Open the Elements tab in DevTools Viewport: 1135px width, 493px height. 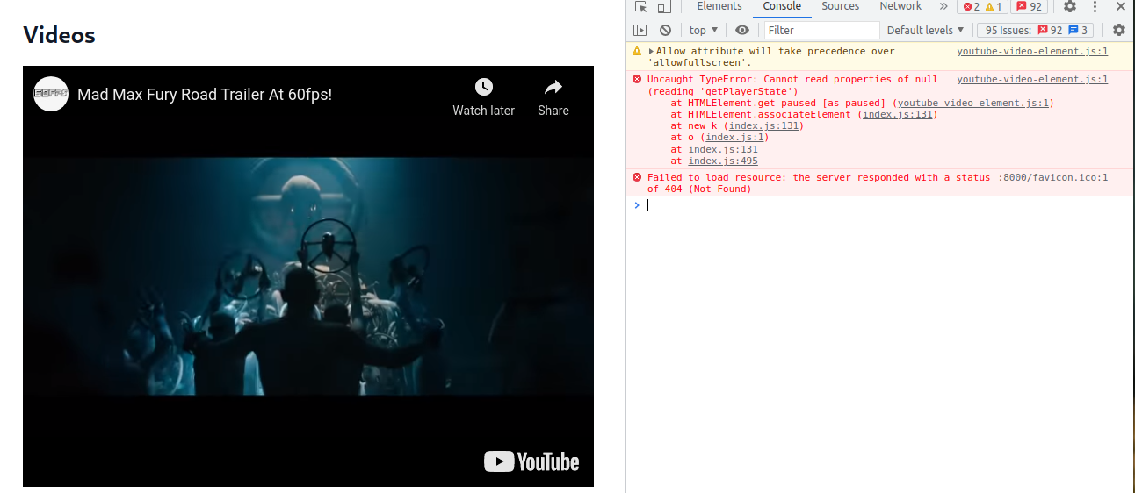click(719, 6)
